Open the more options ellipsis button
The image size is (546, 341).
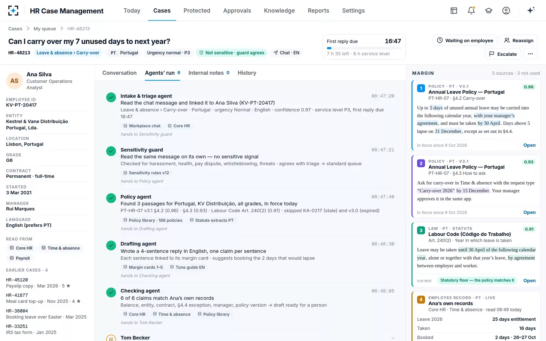click(x=530, y=54)
